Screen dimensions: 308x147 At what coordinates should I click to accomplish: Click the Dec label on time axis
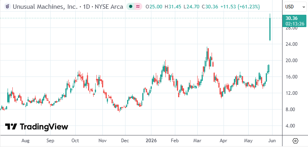[125, 141]
